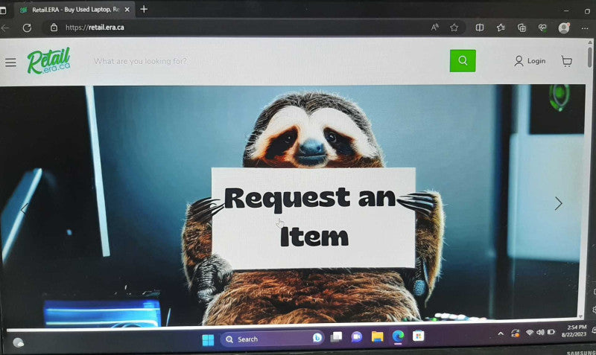Viewport: 596px width, 355px height.
Task: Open Wi-Fi network tray icon
Action: tap(530, 333)
